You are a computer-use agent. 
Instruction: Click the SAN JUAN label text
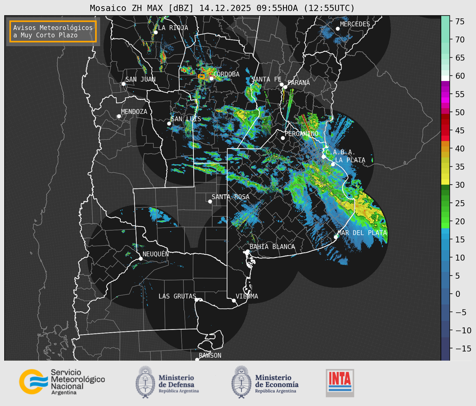[141, 79]
